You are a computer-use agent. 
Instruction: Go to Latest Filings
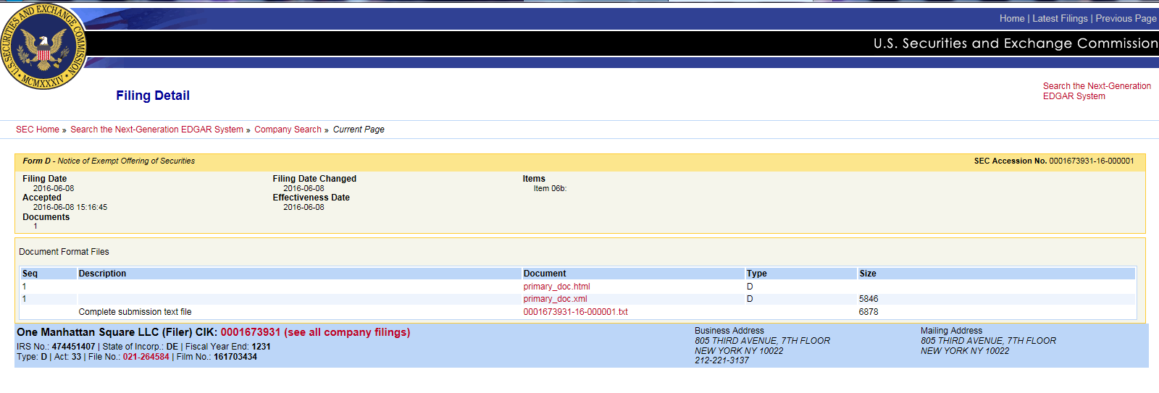pyautogui.click(x=1060, y=19)
